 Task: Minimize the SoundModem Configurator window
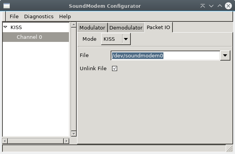211,6
